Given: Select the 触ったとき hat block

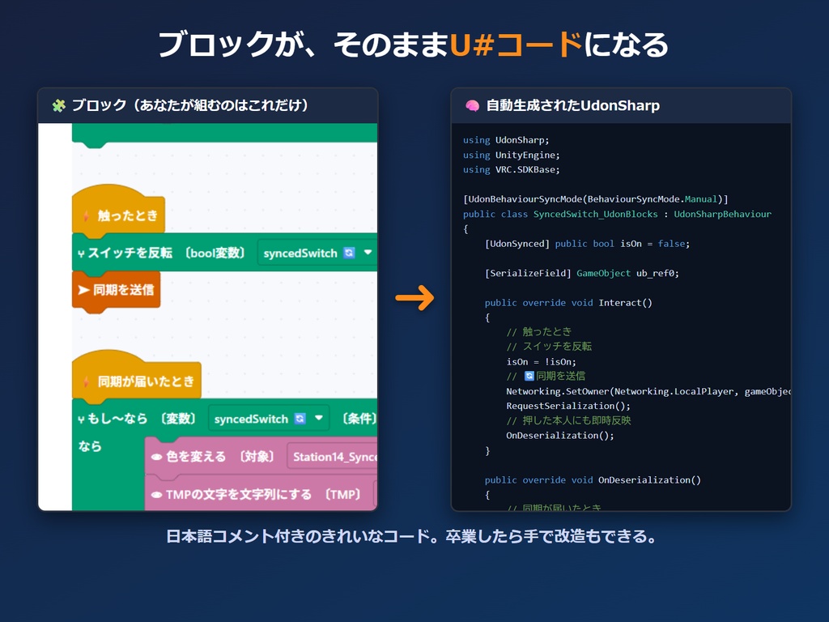Looking at the screenshot, I should tap(118, 211).
